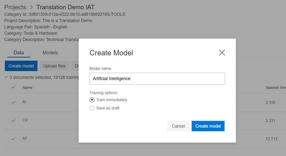Click the Translation Demo IAT breadcrumb title
Image resolution: width=286 pixels, height=156 pixels.
pyautogui.click(x=65, y=7)
